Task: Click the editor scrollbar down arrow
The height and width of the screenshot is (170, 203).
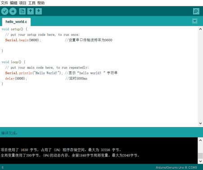Action: pyautogui.click(x=200, y=123)
